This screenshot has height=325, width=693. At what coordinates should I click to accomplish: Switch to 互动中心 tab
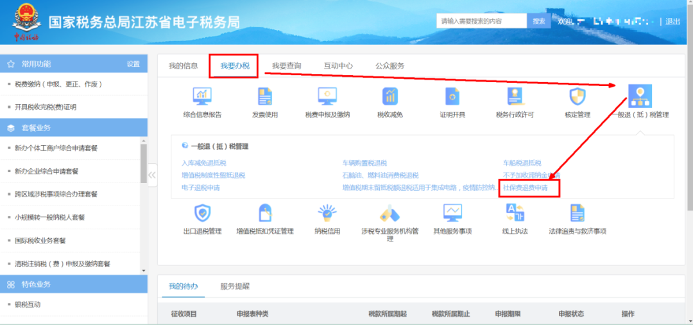point(338,66)
